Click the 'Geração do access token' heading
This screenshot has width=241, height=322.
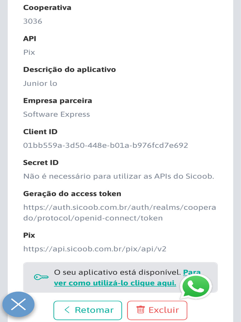click(72, 194)
